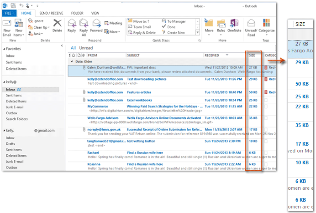Click category box of Rachael email
The width and height of the screenshot is (316, 213).
266,153
